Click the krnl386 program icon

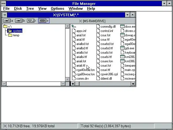[x=122, y=61]
